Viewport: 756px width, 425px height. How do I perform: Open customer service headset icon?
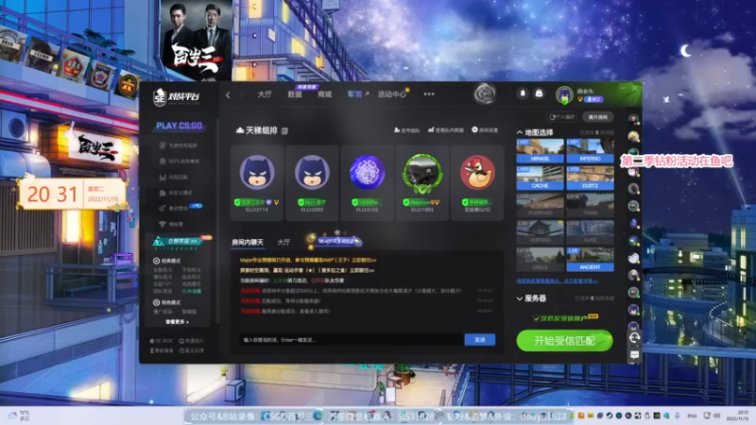point(634,338)
